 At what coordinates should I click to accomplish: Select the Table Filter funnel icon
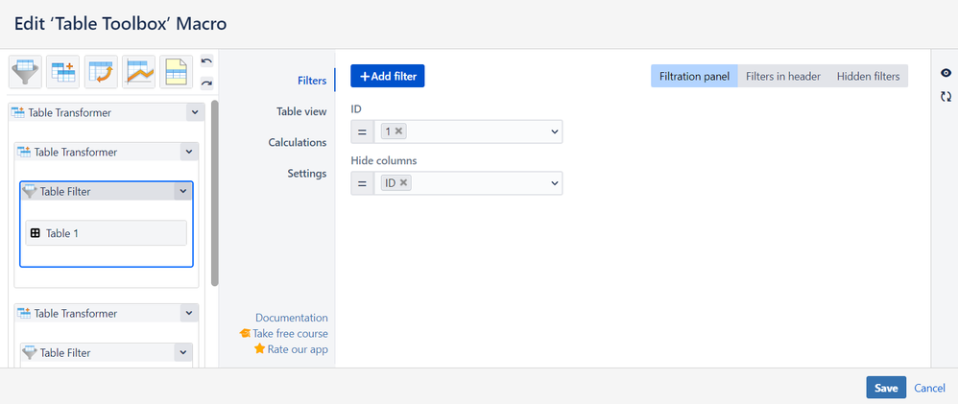[25, 72]
